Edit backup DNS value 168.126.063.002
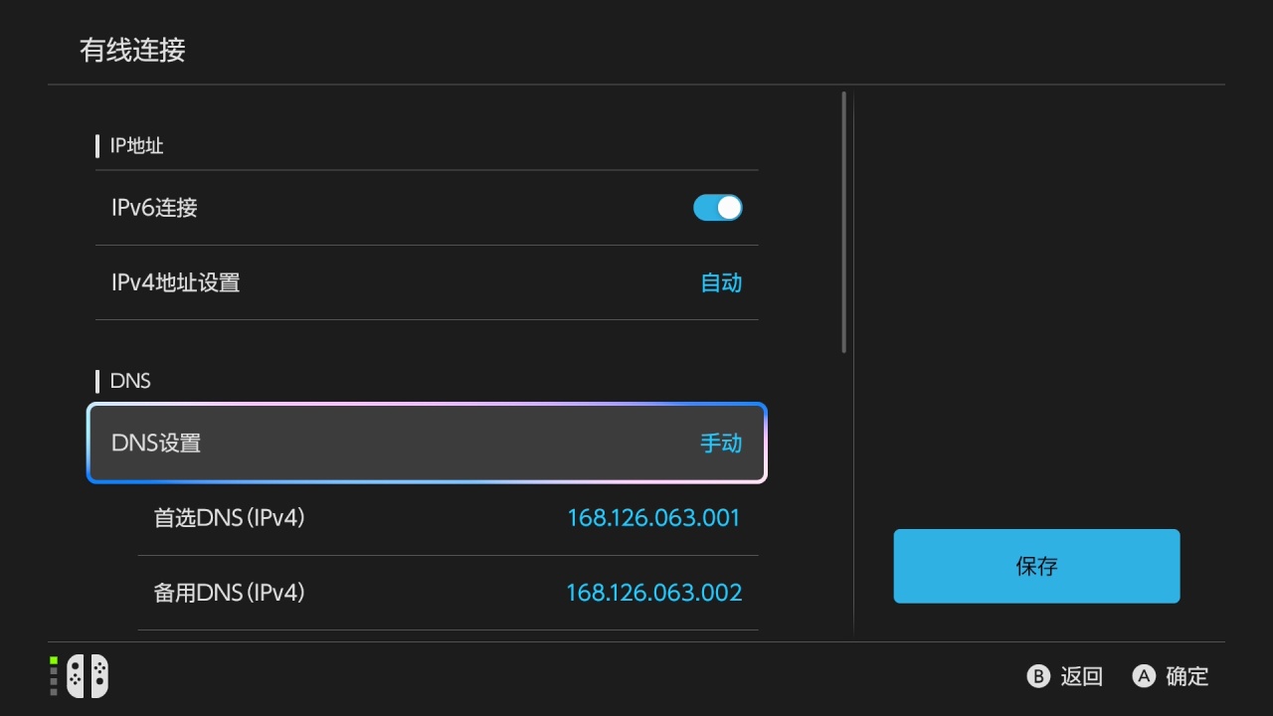Viewport: 1273px width, 716px height. point(653,593)
